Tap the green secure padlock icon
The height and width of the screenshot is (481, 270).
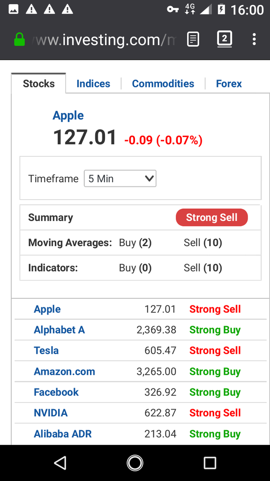[x=20, y=39]
